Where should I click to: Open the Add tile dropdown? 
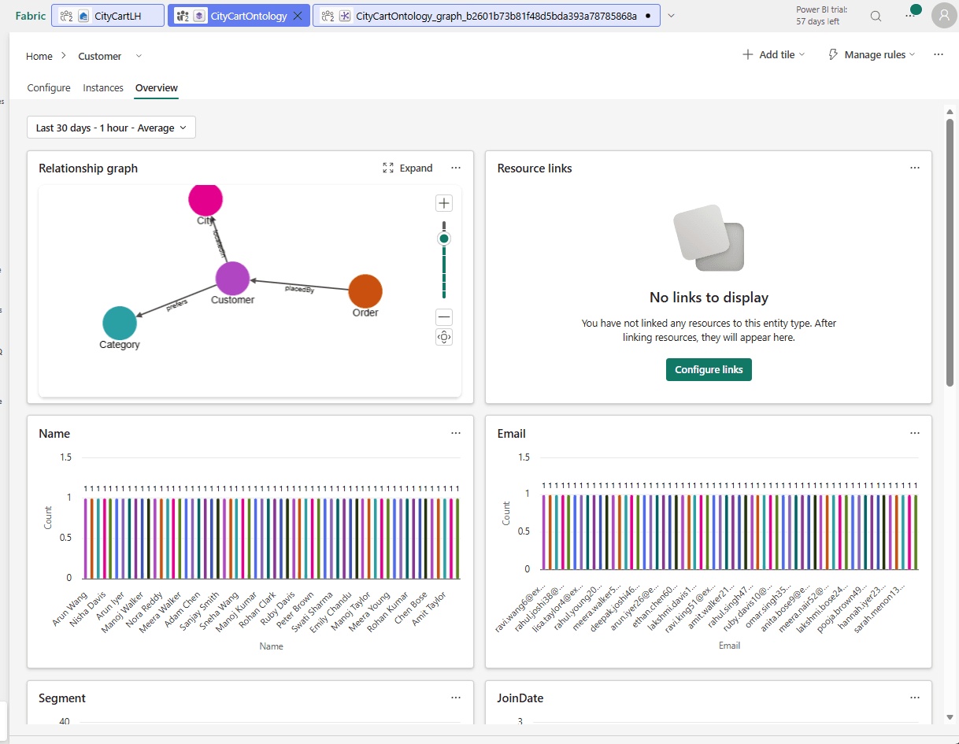click(x=774, y=54)
